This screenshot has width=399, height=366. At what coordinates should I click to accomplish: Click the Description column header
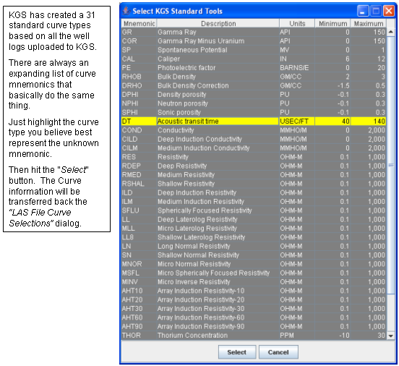point(218,24)
